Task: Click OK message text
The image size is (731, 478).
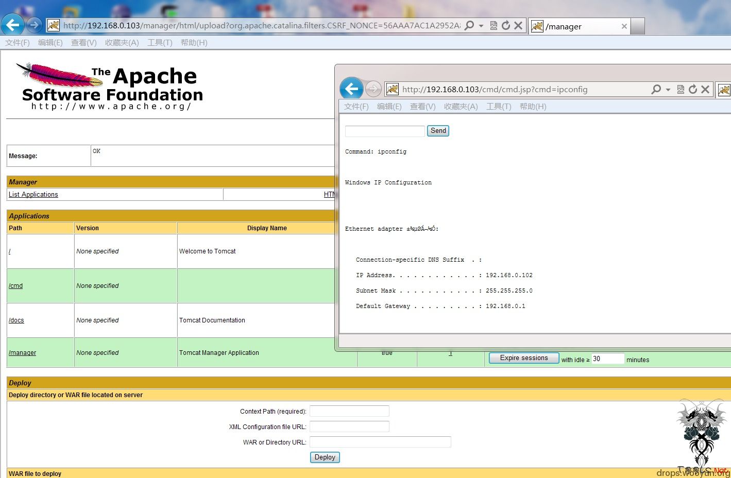Action: point(96,151)
